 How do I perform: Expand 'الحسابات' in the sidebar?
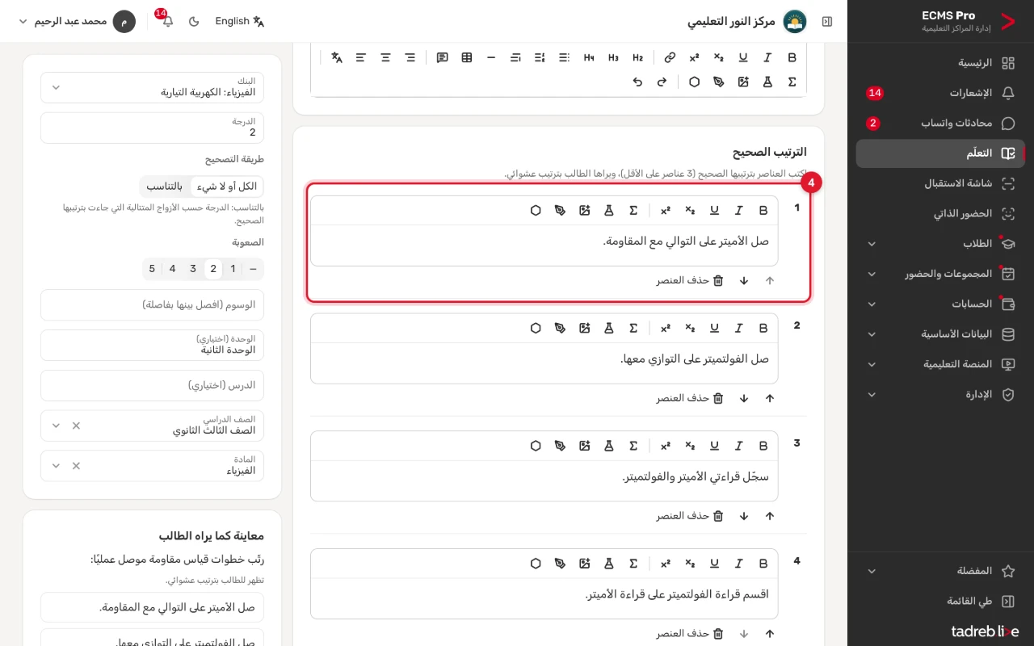click(940, 304)
